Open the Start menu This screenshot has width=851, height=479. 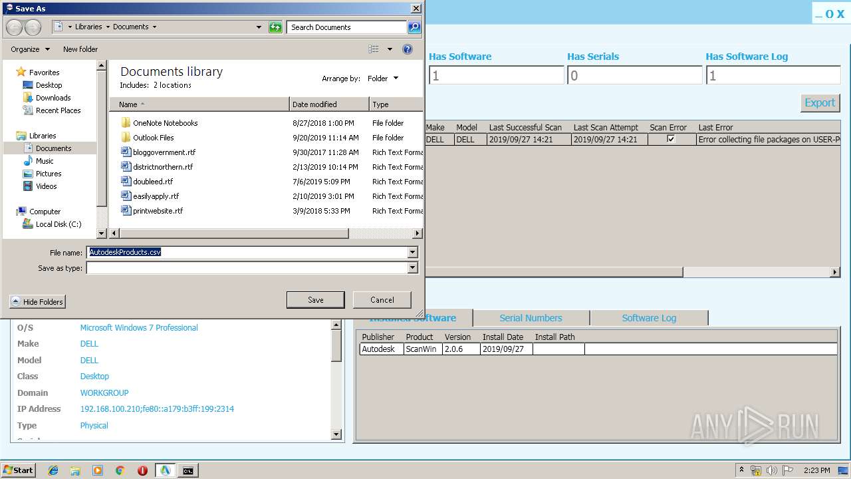[x=19, y=470]
